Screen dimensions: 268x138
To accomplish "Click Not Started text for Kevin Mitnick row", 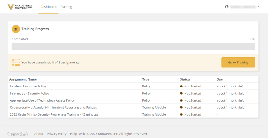I will click(x=193, y=114).
